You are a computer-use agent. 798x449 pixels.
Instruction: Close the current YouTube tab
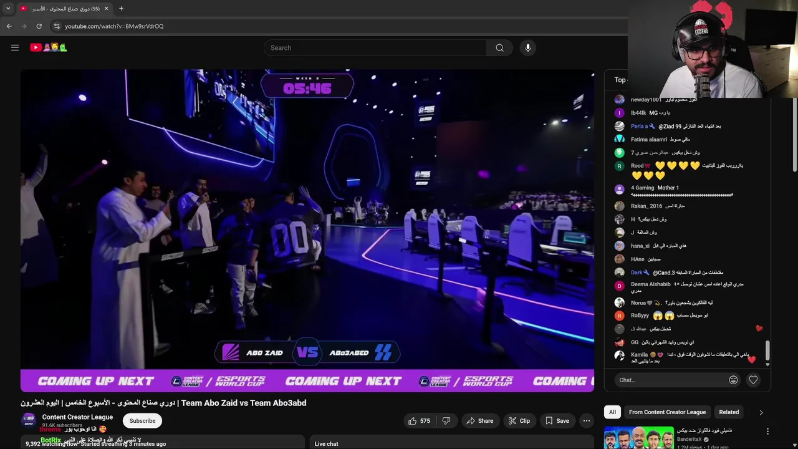pyautogui.click(x=106, y=8)
